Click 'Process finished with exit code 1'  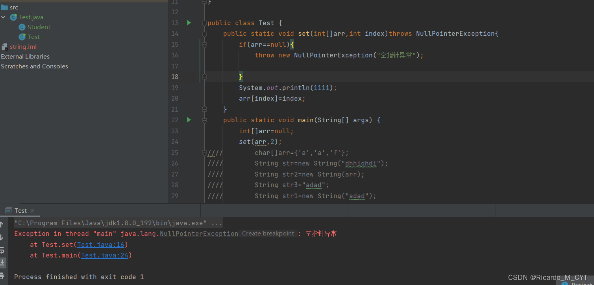[x=79, y=277]
